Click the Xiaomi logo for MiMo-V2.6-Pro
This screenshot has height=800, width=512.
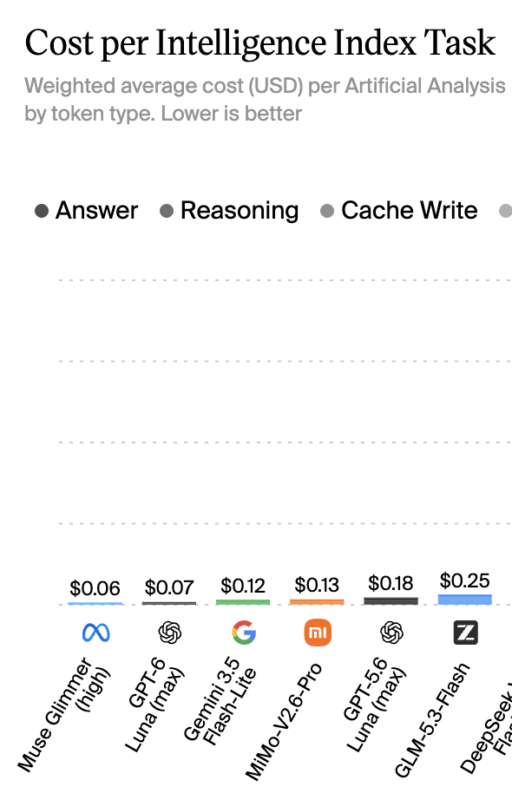pos(318,633)
